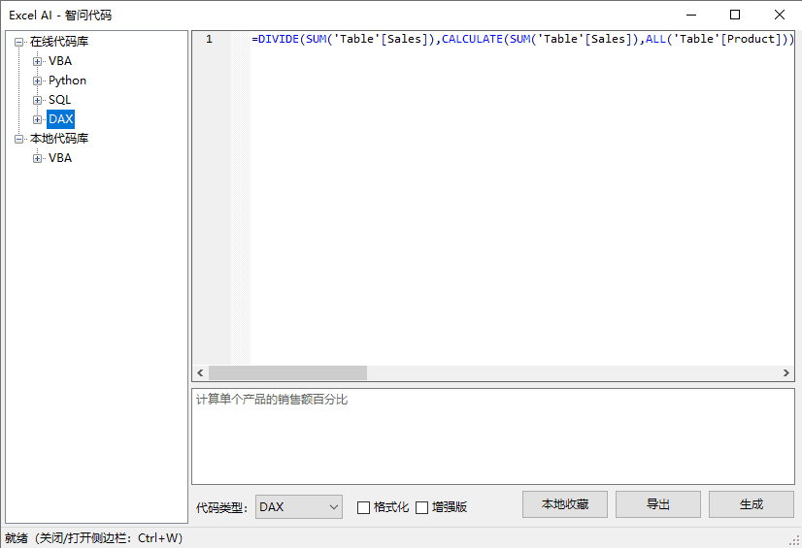Select the highlighted DAX tree item
This screenshot has width=802, height=548.
(60, 119)
